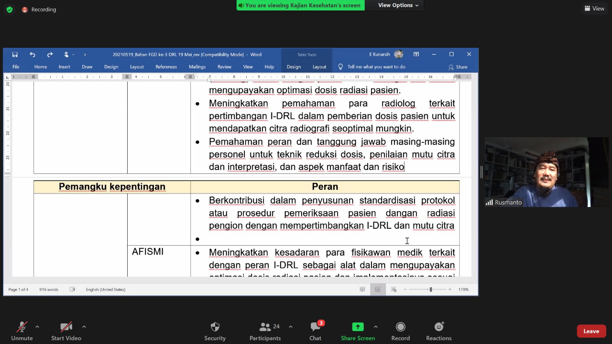This screenshot has width=612, height=344.
Task: Click the zoom out minus button
Action: [x=405, y=290]
